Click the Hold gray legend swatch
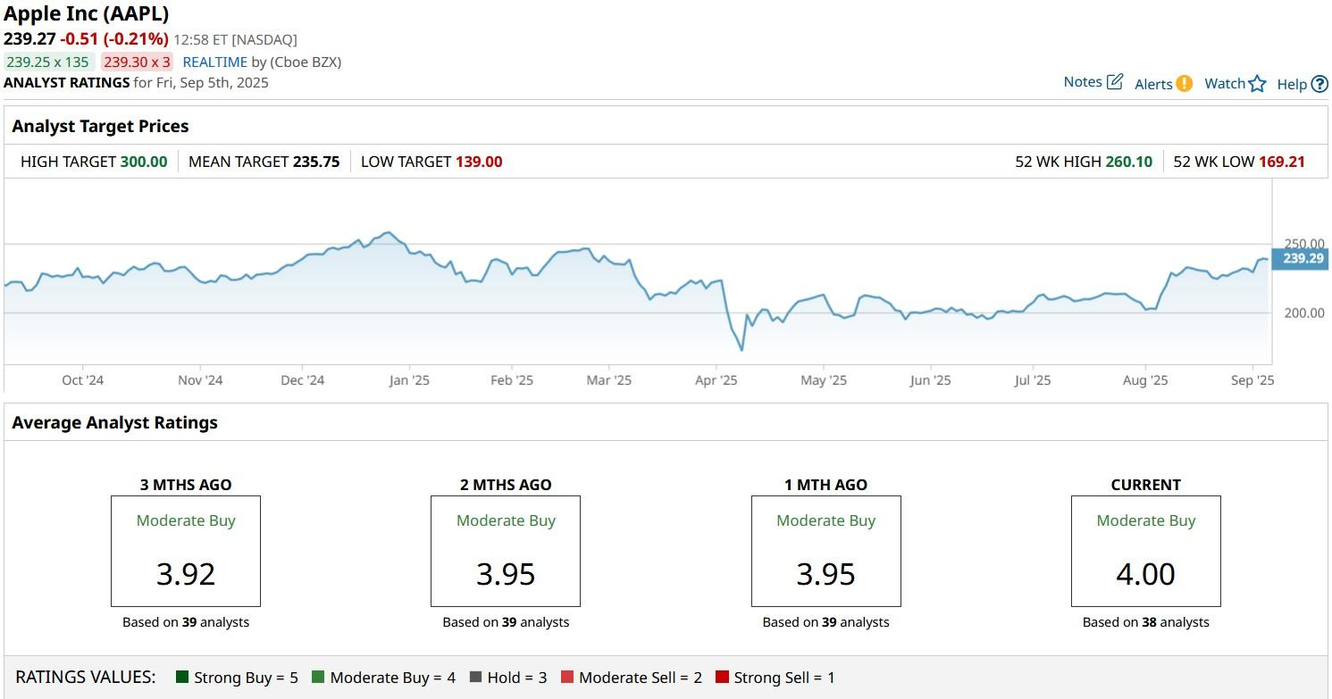The height and width of the screenshot is (699, 1332). tap(475, 678)
